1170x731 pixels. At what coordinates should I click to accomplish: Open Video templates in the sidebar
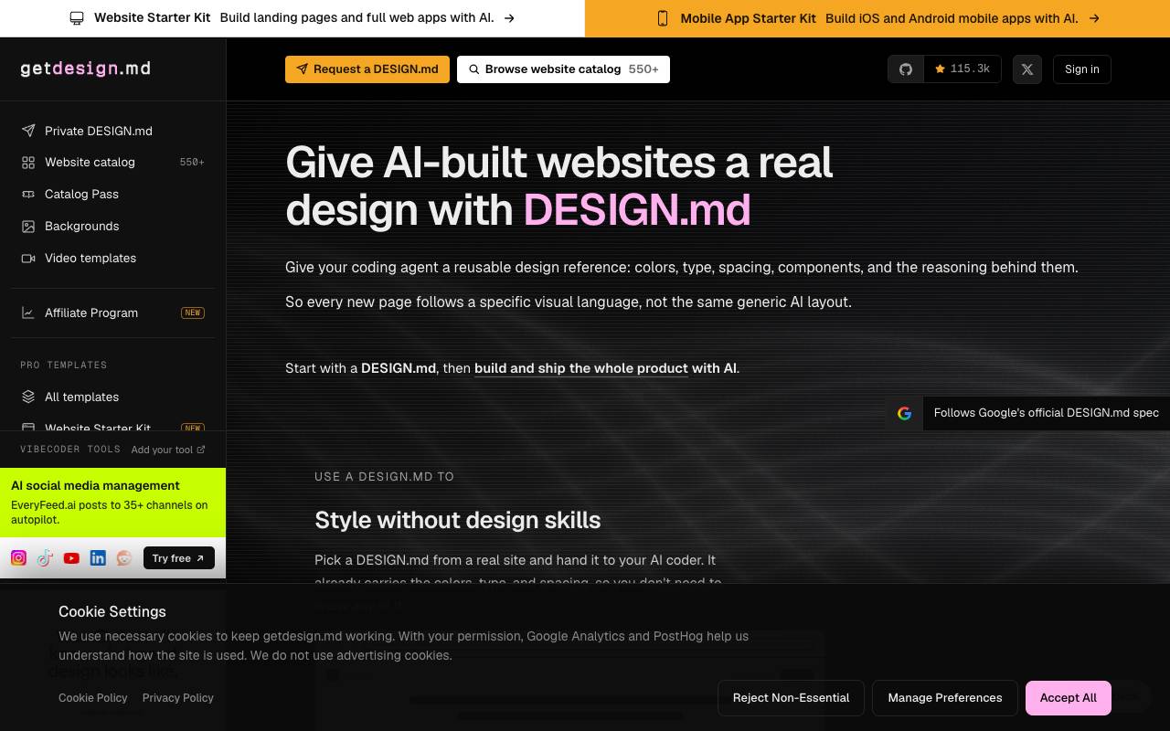113,259
